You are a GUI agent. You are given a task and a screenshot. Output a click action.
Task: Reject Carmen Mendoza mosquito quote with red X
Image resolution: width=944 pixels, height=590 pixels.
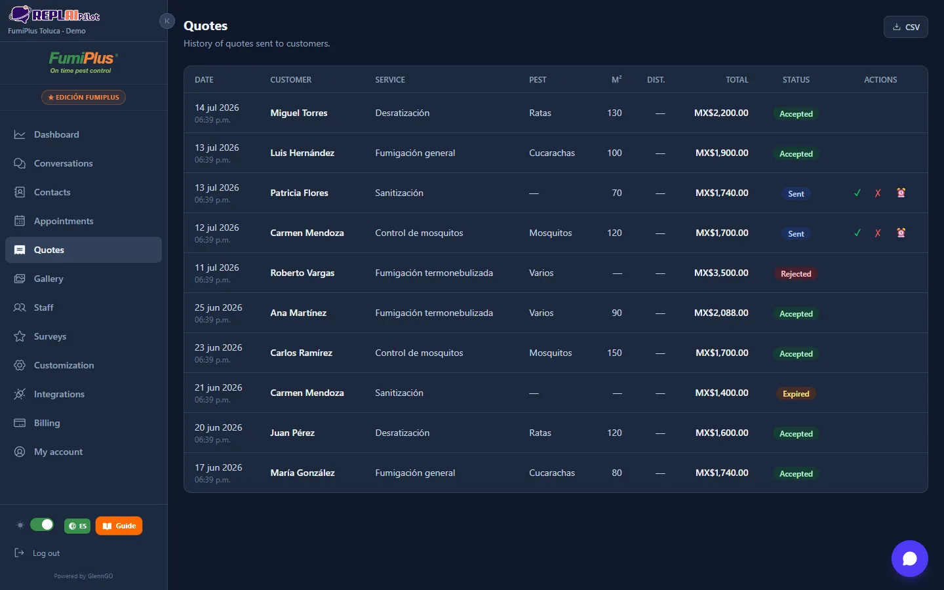pos(878,233)
